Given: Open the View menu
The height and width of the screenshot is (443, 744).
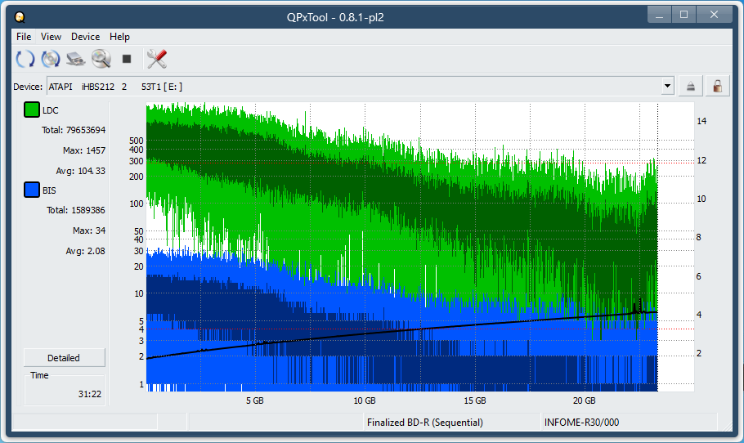Looking at the screenshot, I should click(51, 37).
